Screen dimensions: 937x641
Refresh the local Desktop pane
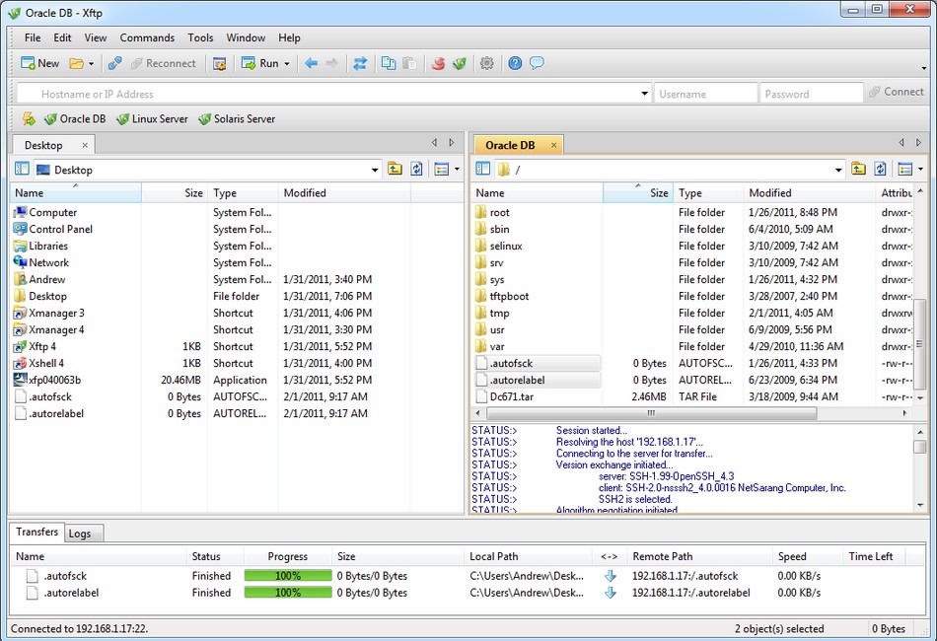(x=416, y=169)
